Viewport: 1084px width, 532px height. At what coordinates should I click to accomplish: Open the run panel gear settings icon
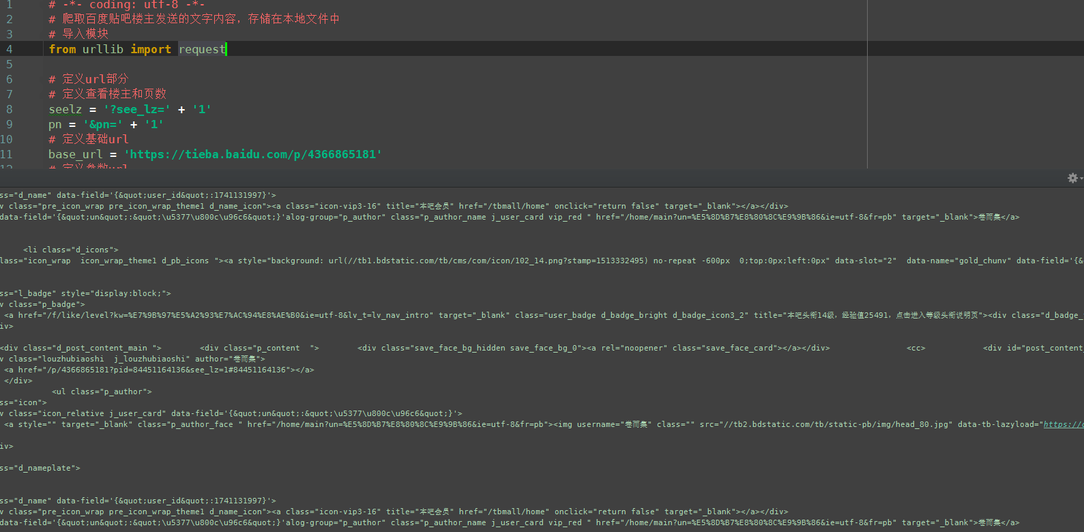click(1072, 178)
